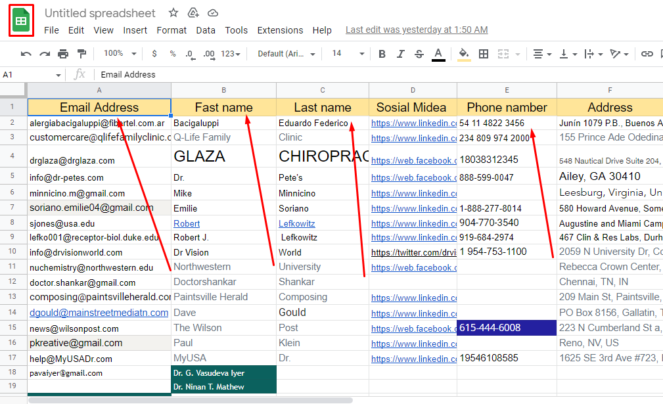Check the cloud save status icon

(213, 13)
